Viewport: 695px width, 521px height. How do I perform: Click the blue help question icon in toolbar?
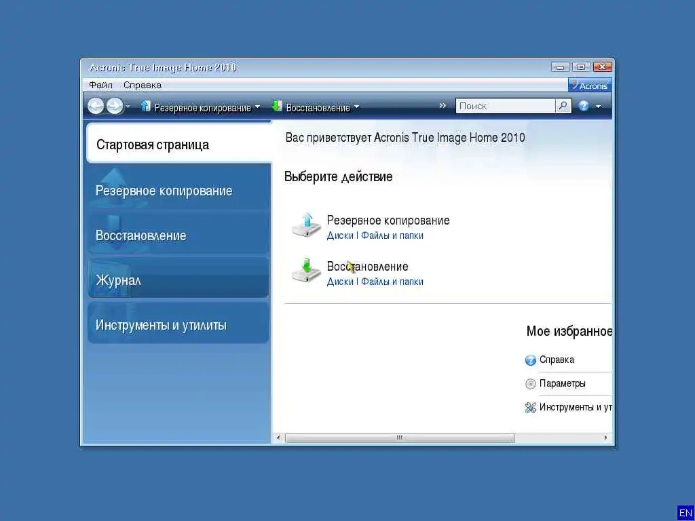pos(584,106)
